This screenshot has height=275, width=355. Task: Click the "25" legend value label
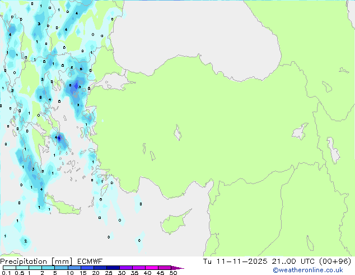109,273
